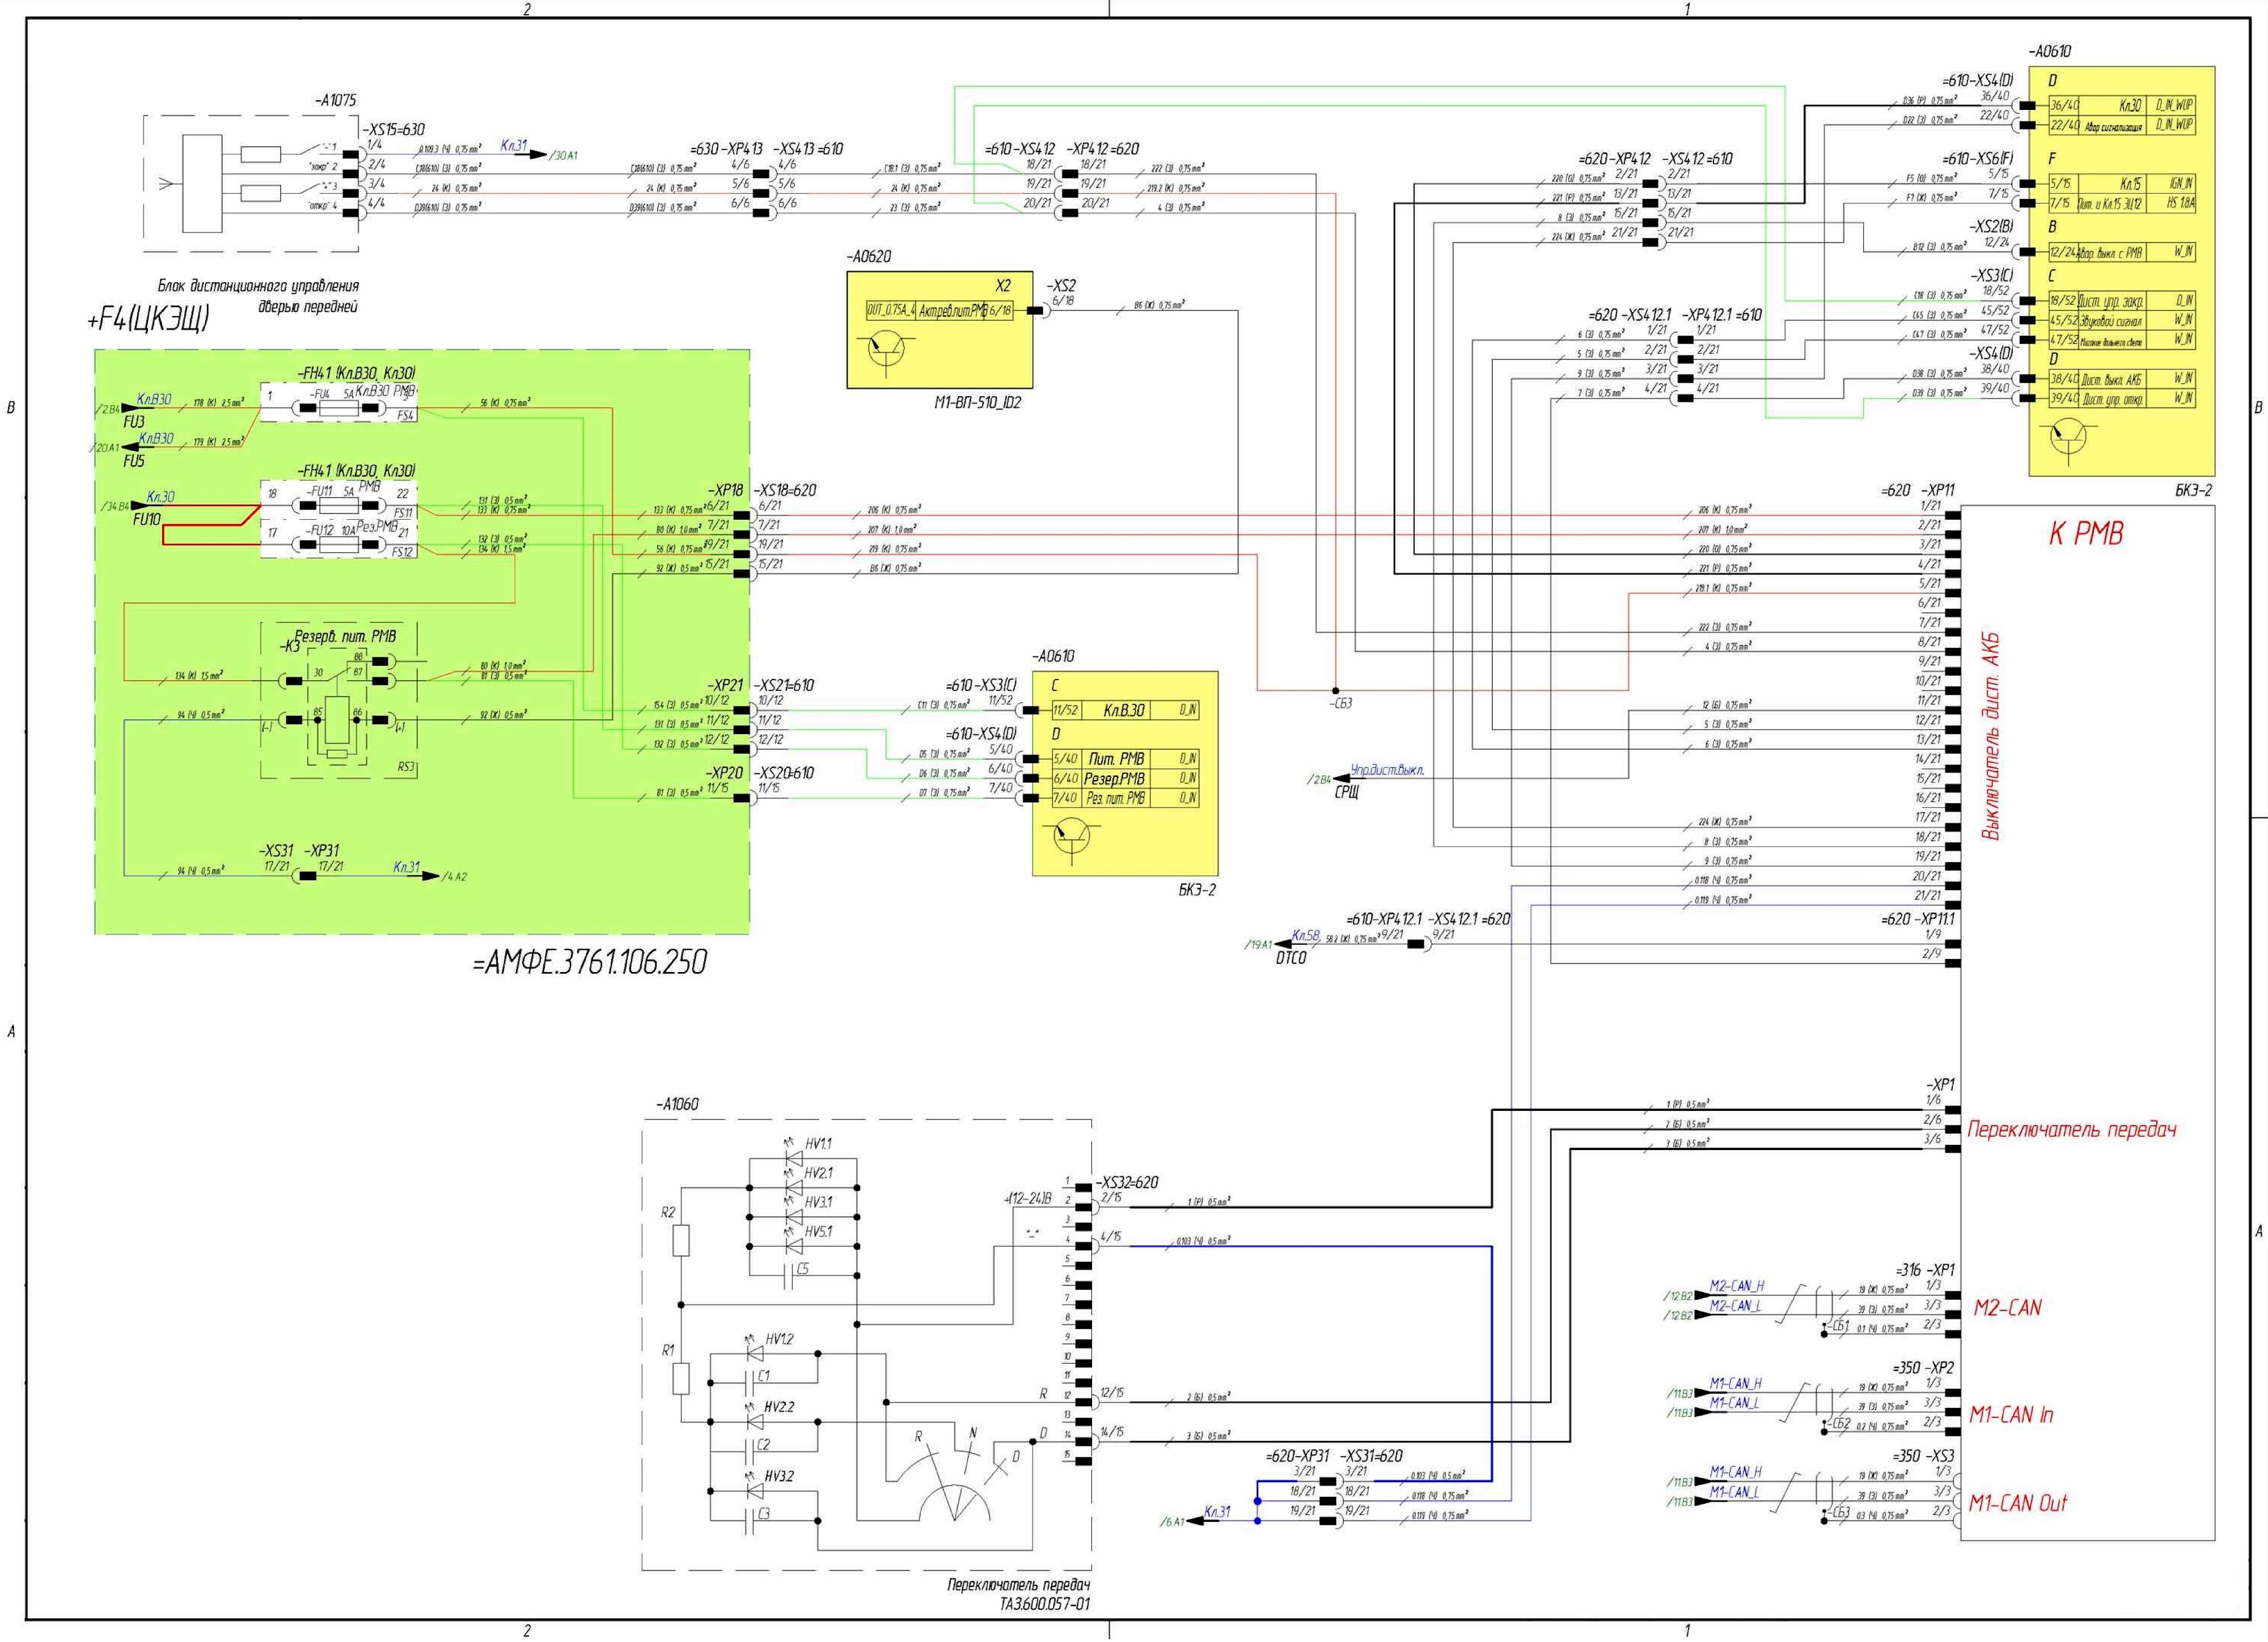Select the 'FU5' fuse reference

pyautogui.click(x=134, y=461)
